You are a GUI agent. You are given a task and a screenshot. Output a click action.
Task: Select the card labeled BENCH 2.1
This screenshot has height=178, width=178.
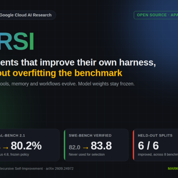pos(30,145)
